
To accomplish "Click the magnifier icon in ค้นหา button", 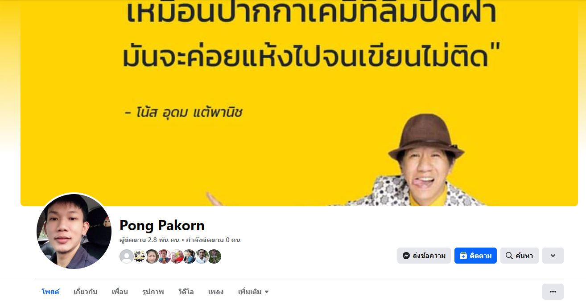I will (x=509, y=256).
